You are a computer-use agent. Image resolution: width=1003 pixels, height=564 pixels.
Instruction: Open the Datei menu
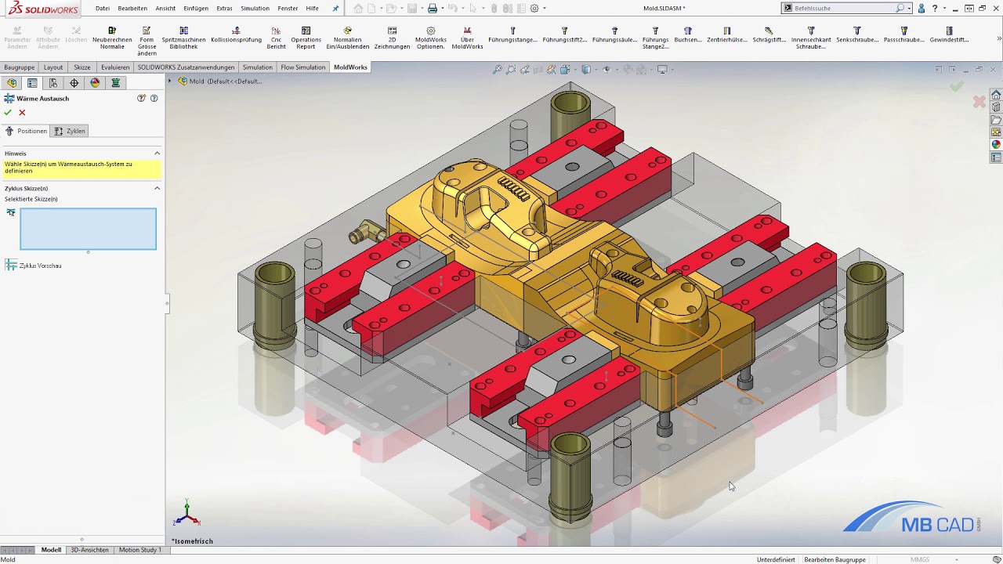103,8
